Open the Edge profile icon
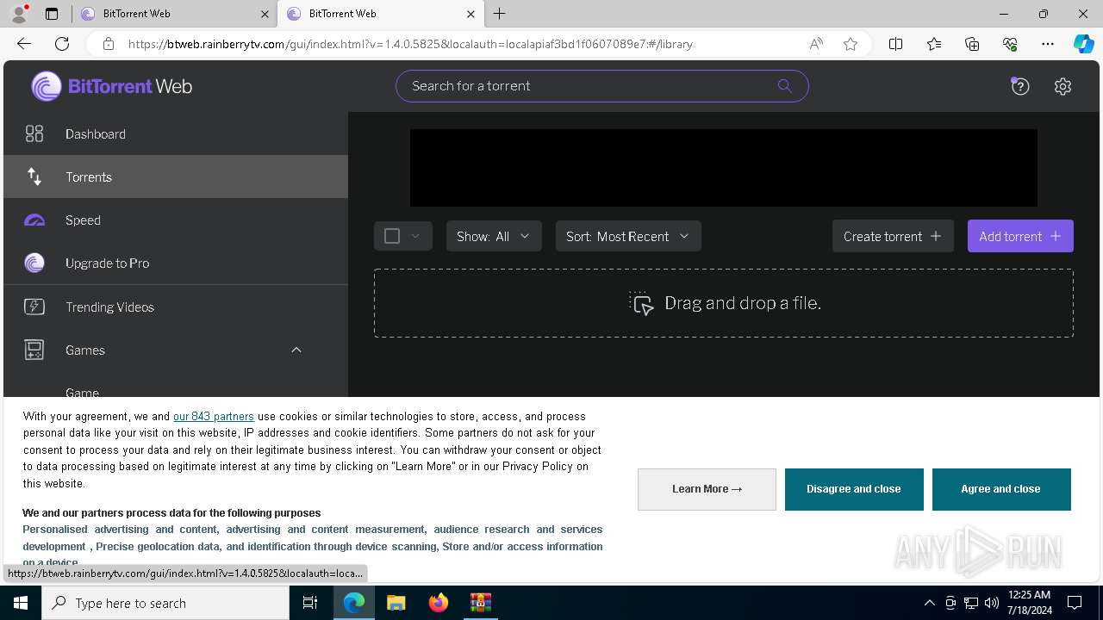The image size is (1103, 620). [19, 14]
